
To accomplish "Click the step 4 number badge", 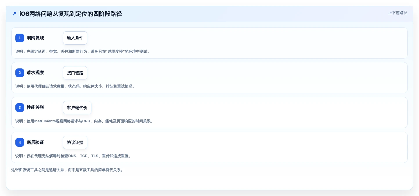I will (20, 142).
